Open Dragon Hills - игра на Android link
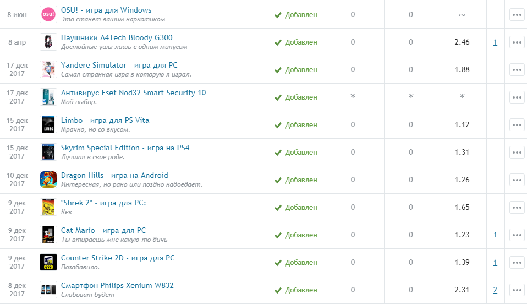Screen dimensions: 527x304 [x=114, y=175]
